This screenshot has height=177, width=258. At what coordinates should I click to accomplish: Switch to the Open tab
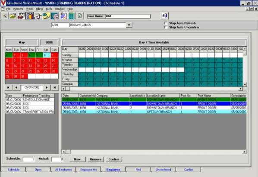pyautogui.click(x=38, y=170)
